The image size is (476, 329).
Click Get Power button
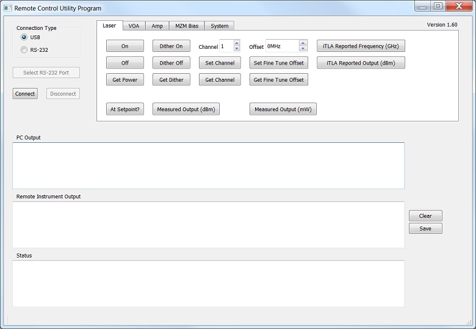pos(125,80)
